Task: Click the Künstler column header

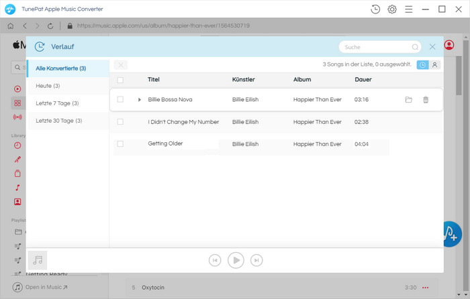Action: click(x=243, y=80)
